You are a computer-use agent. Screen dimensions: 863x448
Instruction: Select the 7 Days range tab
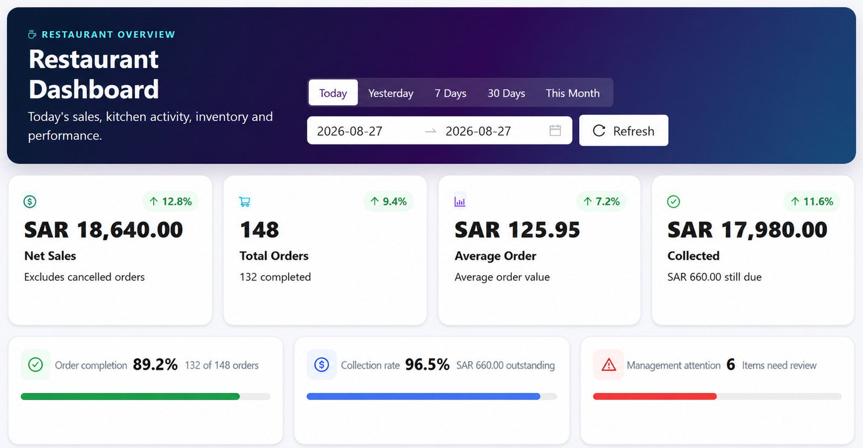click(x=450, y=93)
